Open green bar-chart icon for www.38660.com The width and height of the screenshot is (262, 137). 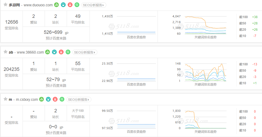click(48, 52)
